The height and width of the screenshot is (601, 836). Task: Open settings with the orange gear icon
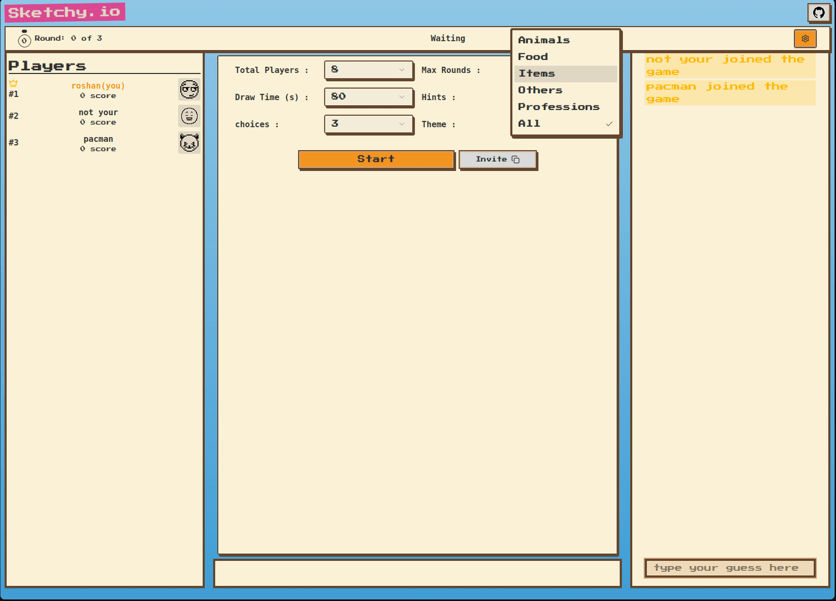[x=805, y=38]
